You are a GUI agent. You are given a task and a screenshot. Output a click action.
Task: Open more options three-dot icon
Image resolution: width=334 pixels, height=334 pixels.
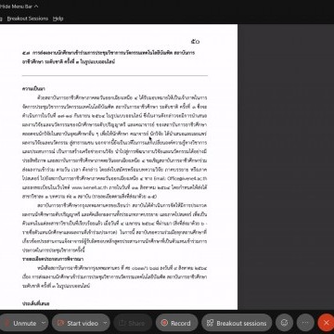(305, 323)
